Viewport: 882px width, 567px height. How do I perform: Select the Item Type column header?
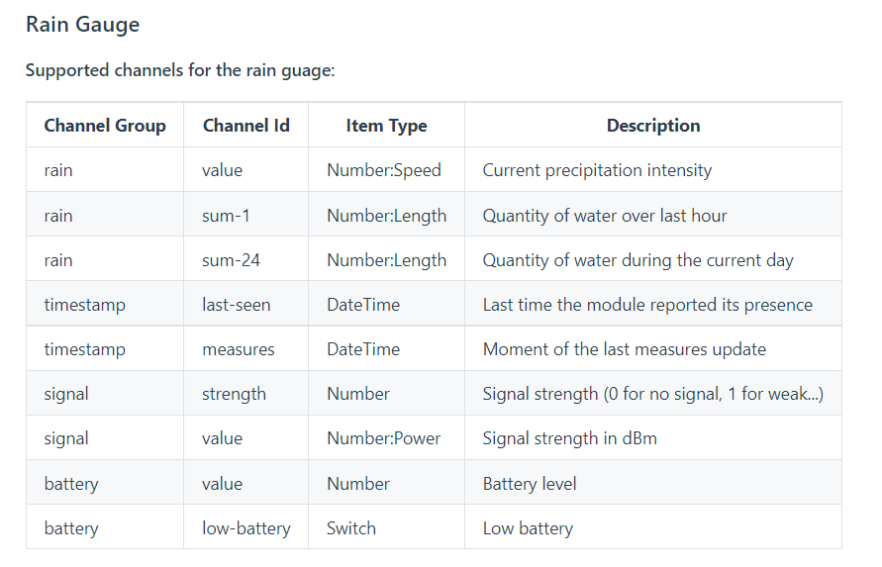point(386,126)
